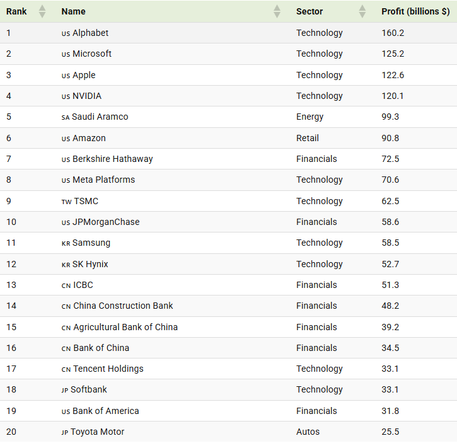457x448 pixels.
Task: Select the Meta Platforms name
Action: coord(103,180)
